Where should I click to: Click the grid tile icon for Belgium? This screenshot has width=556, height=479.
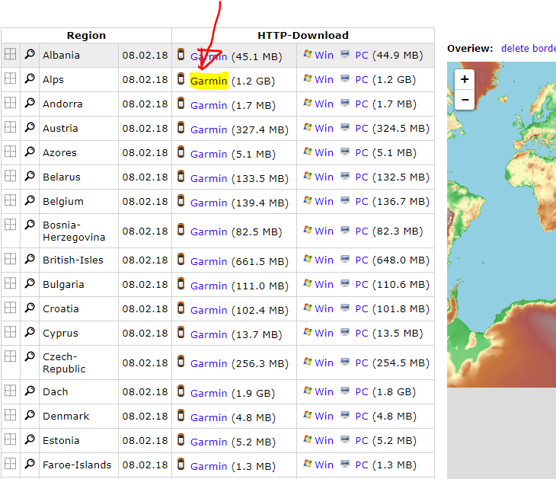pyautogui.click(x=11, y=200)
